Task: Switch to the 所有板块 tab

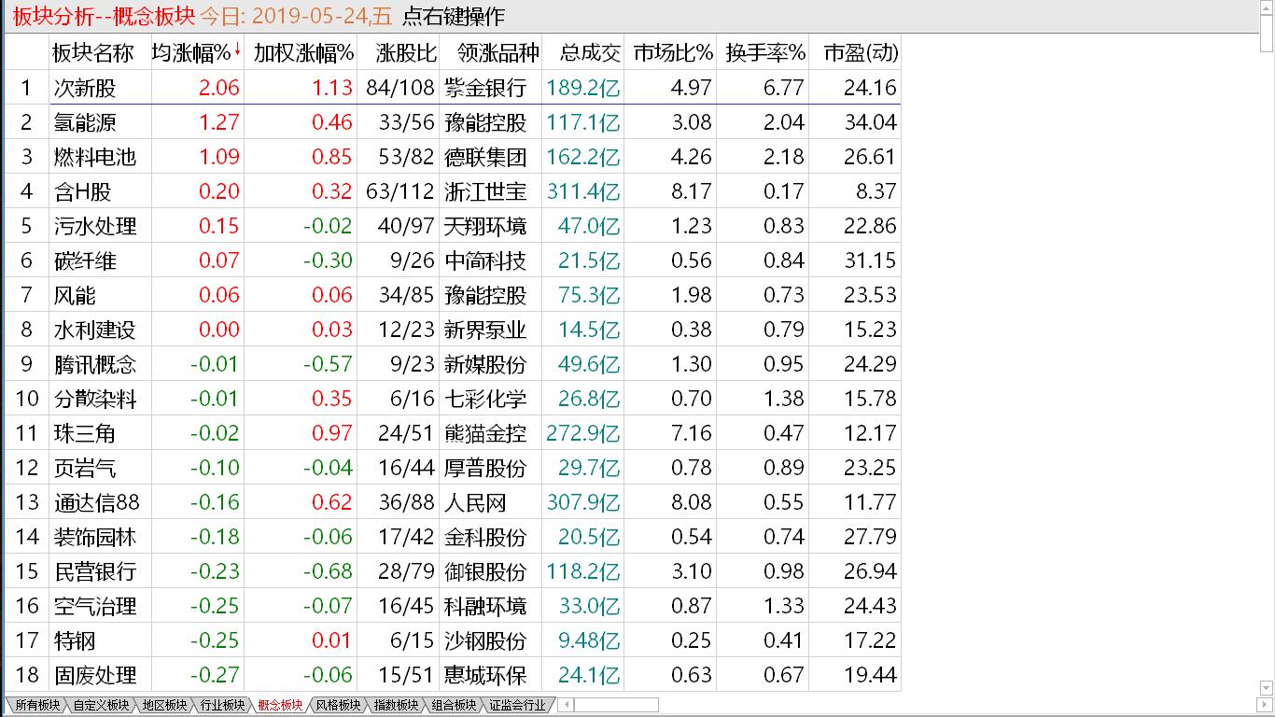Action: click(x=37, y=705)
